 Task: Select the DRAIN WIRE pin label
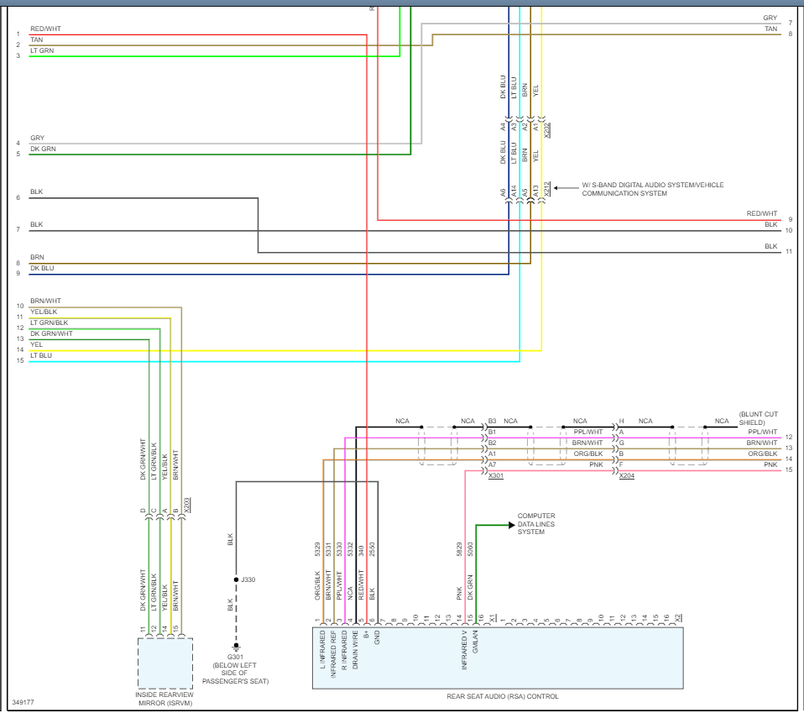pos(355,649)
